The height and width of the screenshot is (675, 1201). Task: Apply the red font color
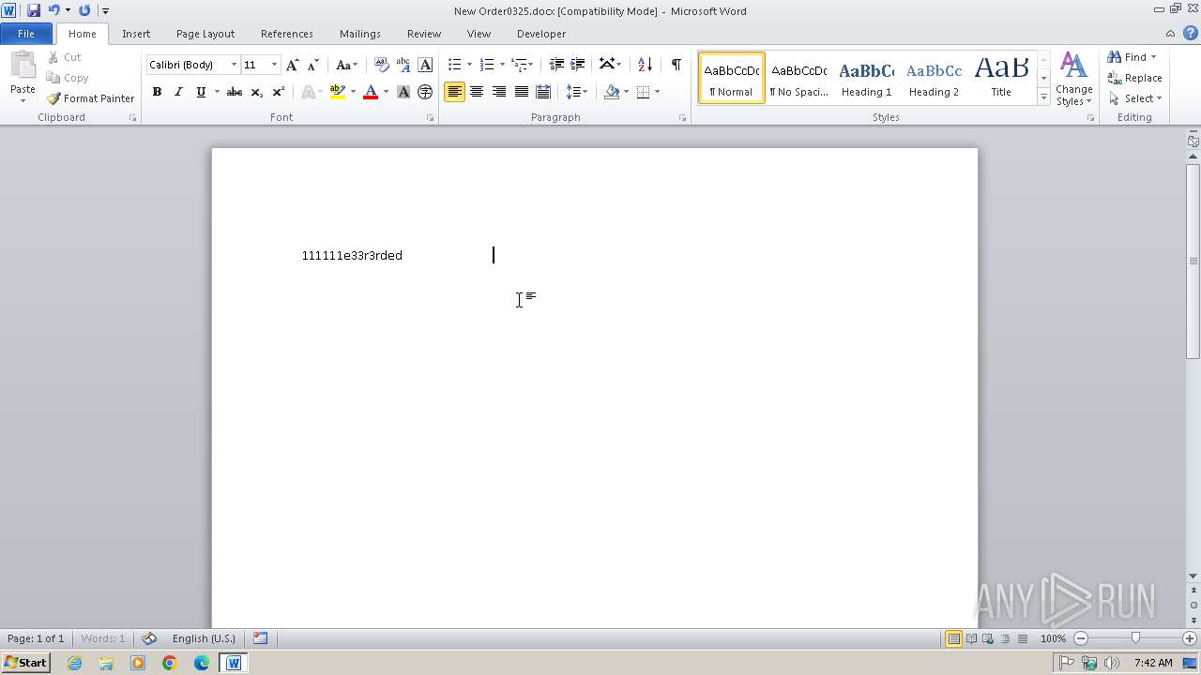[x=371, y=92]
